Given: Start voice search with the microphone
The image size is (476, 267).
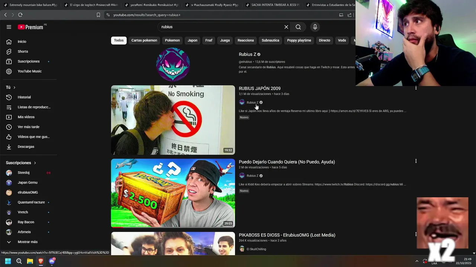Looking at the screenshot, I should [315, 27].
